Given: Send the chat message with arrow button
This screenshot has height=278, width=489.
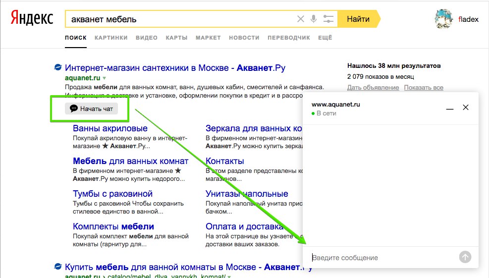Looking at the screenshot, I should (x=465, y=257).
